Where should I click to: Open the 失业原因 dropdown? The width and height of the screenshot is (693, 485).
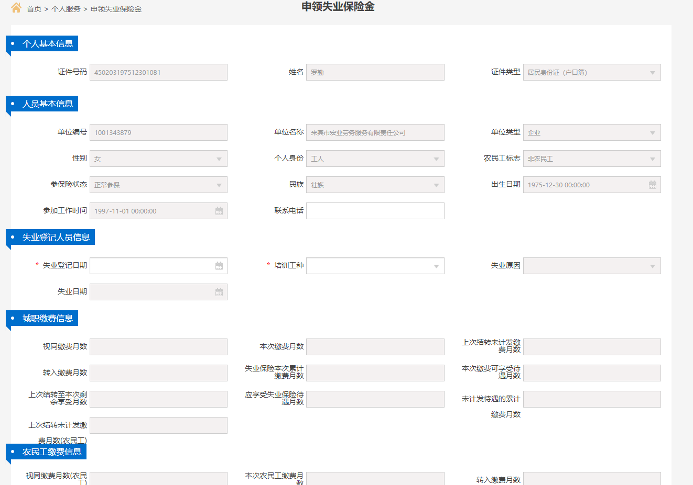tap(652, 266)
